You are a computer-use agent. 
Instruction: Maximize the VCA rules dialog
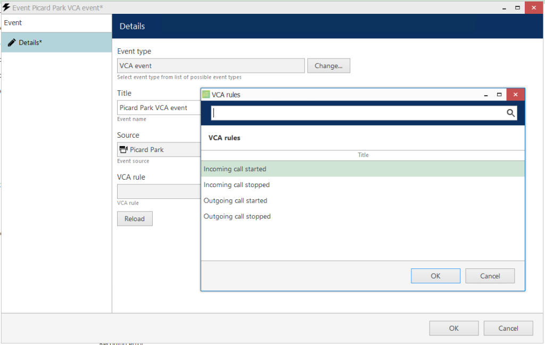[499, 95]
